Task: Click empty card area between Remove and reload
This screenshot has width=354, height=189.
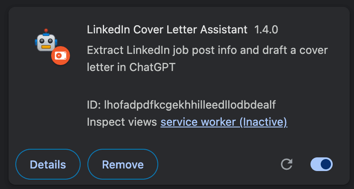Action: 219,164
